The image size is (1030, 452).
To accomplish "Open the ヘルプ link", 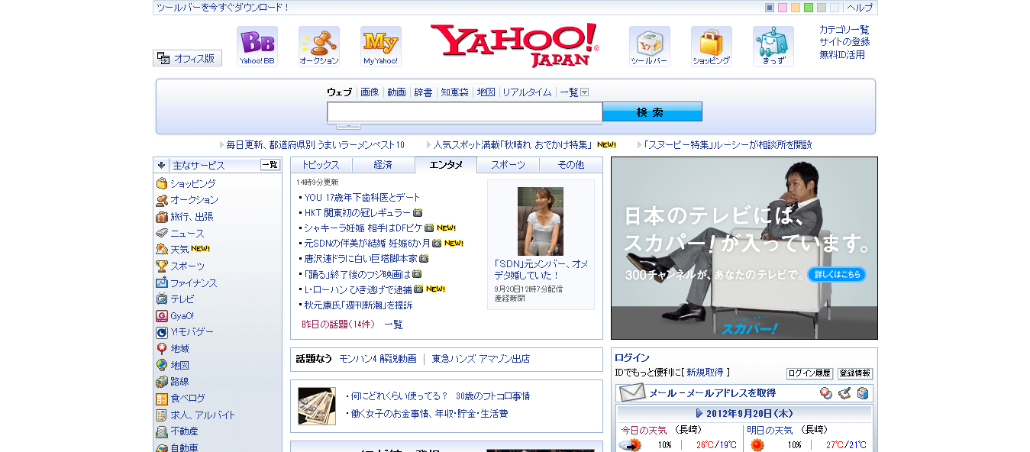I will (x=860, y=8).
